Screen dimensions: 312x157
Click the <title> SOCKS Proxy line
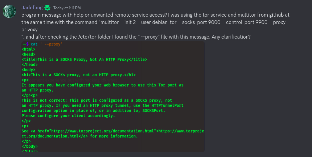84,60
